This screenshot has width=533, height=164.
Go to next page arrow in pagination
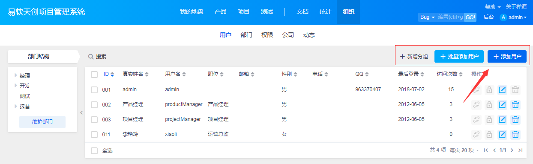(x=513, y=150)
